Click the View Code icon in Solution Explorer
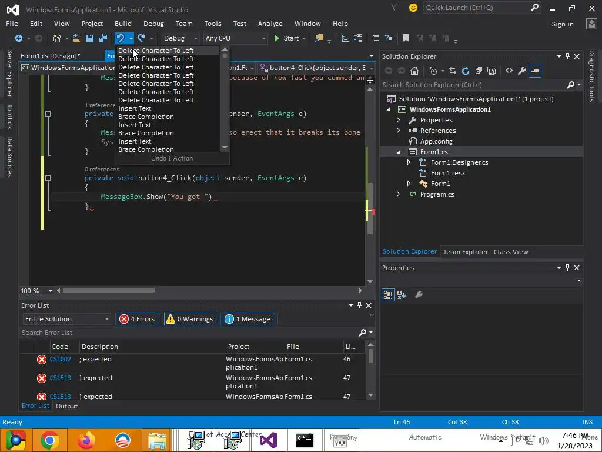 coord(509,71)
